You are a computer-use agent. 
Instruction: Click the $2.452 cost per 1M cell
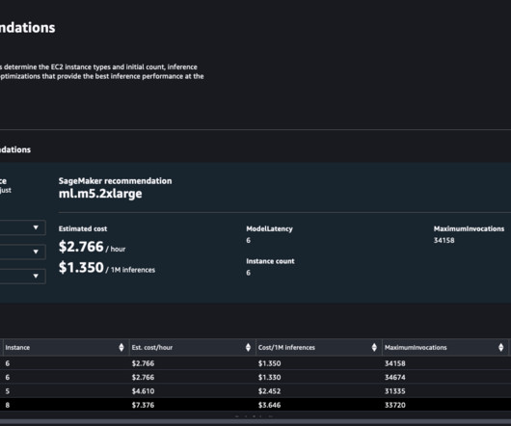click(x=270, y=391)
